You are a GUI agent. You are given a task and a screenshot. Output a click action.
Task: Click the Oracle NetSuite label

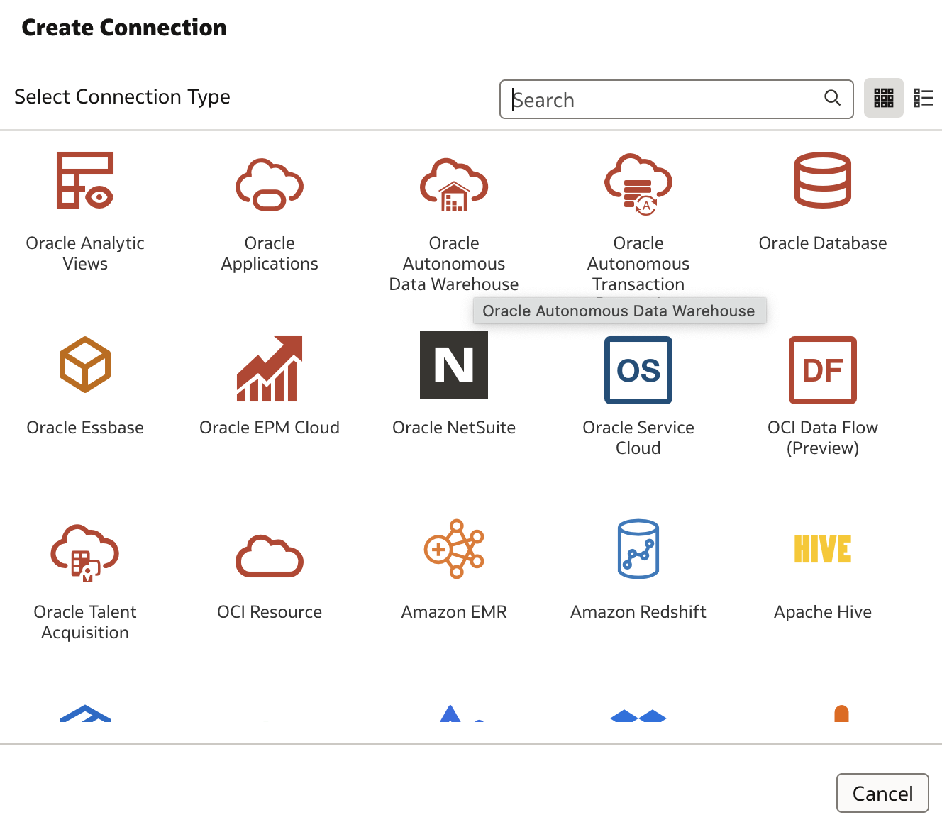point(454,428)
